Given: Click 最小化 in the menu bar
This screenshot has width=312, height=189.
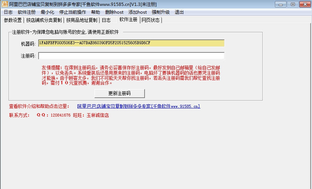Looking at the screenshot, I should [x=47, y=12].
